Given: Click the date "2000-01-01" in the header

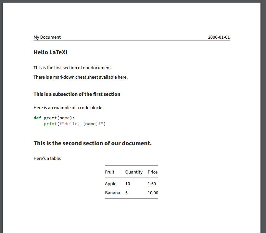Looking at the screenshot, I should coord(219,37).
